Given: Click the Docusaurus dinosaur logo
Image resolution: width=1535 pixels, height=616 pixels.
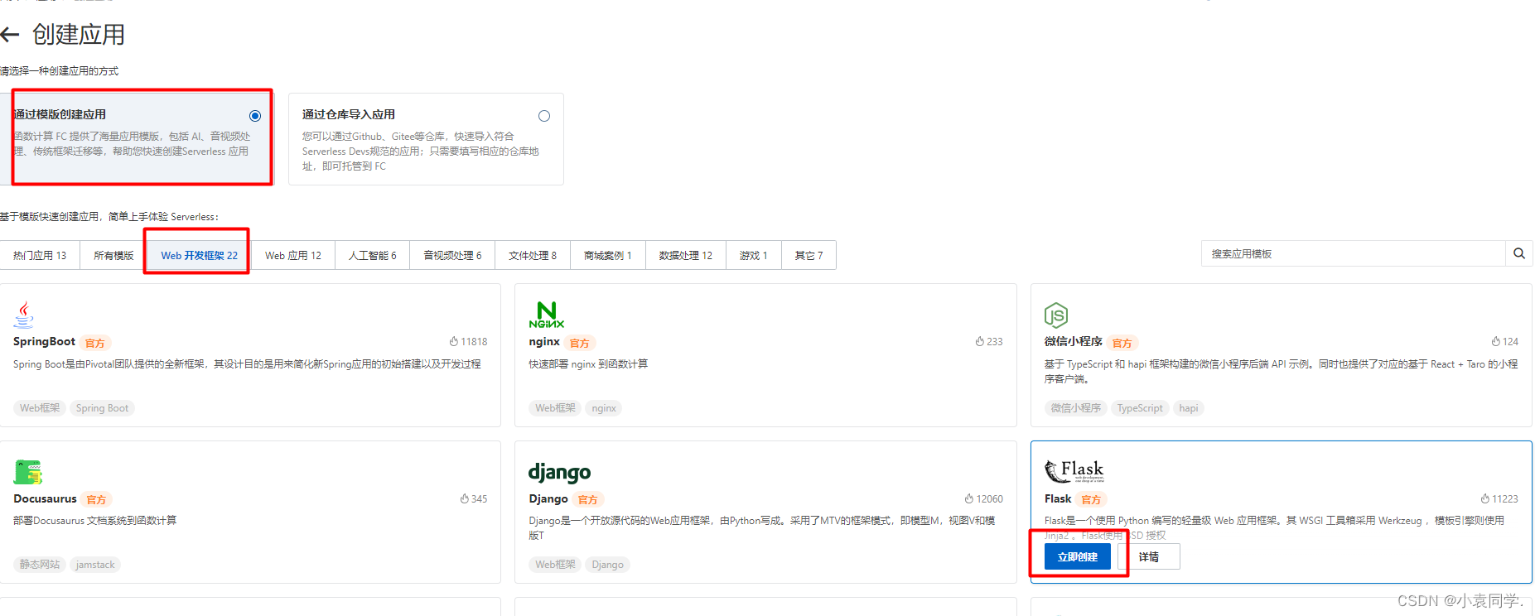Looking at the screenshot, I should point(28,472).
